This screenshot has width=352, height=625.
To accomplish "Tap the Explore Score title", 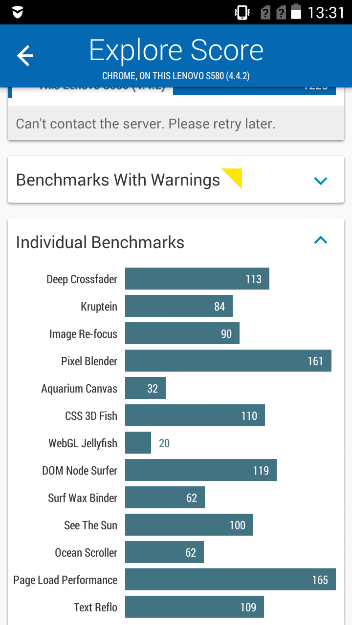I will tap(176, 50).
